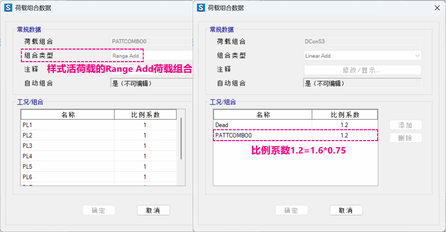Click the left case list vertical scrollbar
Screen dimensions: 446x232
pos(181,139)
